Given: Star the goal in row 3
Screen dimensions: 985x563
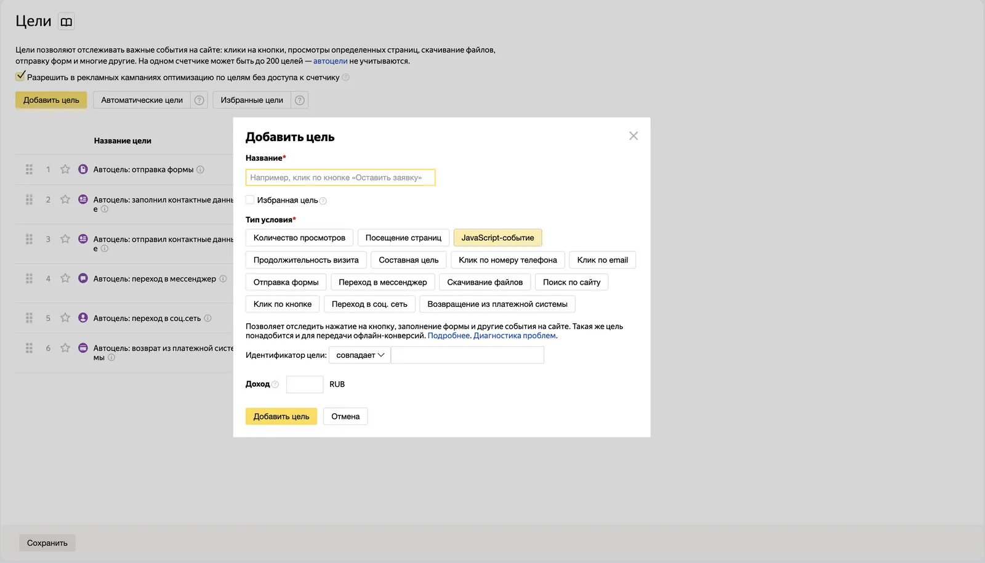Looking at the screenshot, I should (65, 239).
